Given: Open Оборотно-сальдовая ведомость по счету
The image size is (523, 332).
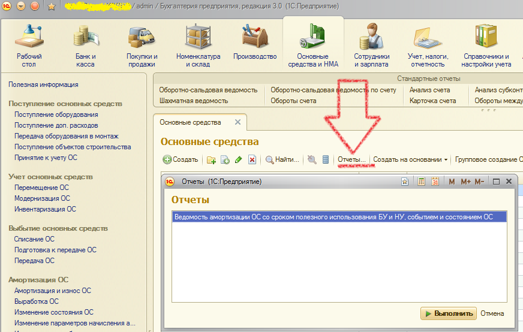Looking at the screenshot, I should pos(333,90).
